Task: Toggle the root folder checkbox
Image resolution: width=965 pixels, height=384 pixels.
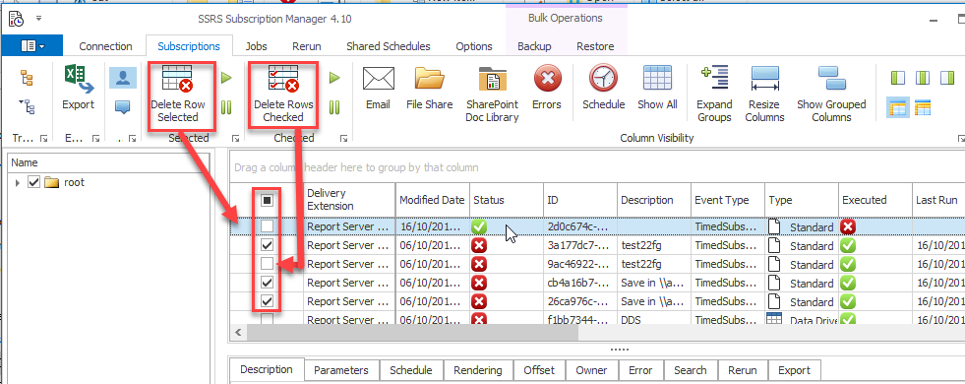Action: pyautogui.click(x=34, y=182)
